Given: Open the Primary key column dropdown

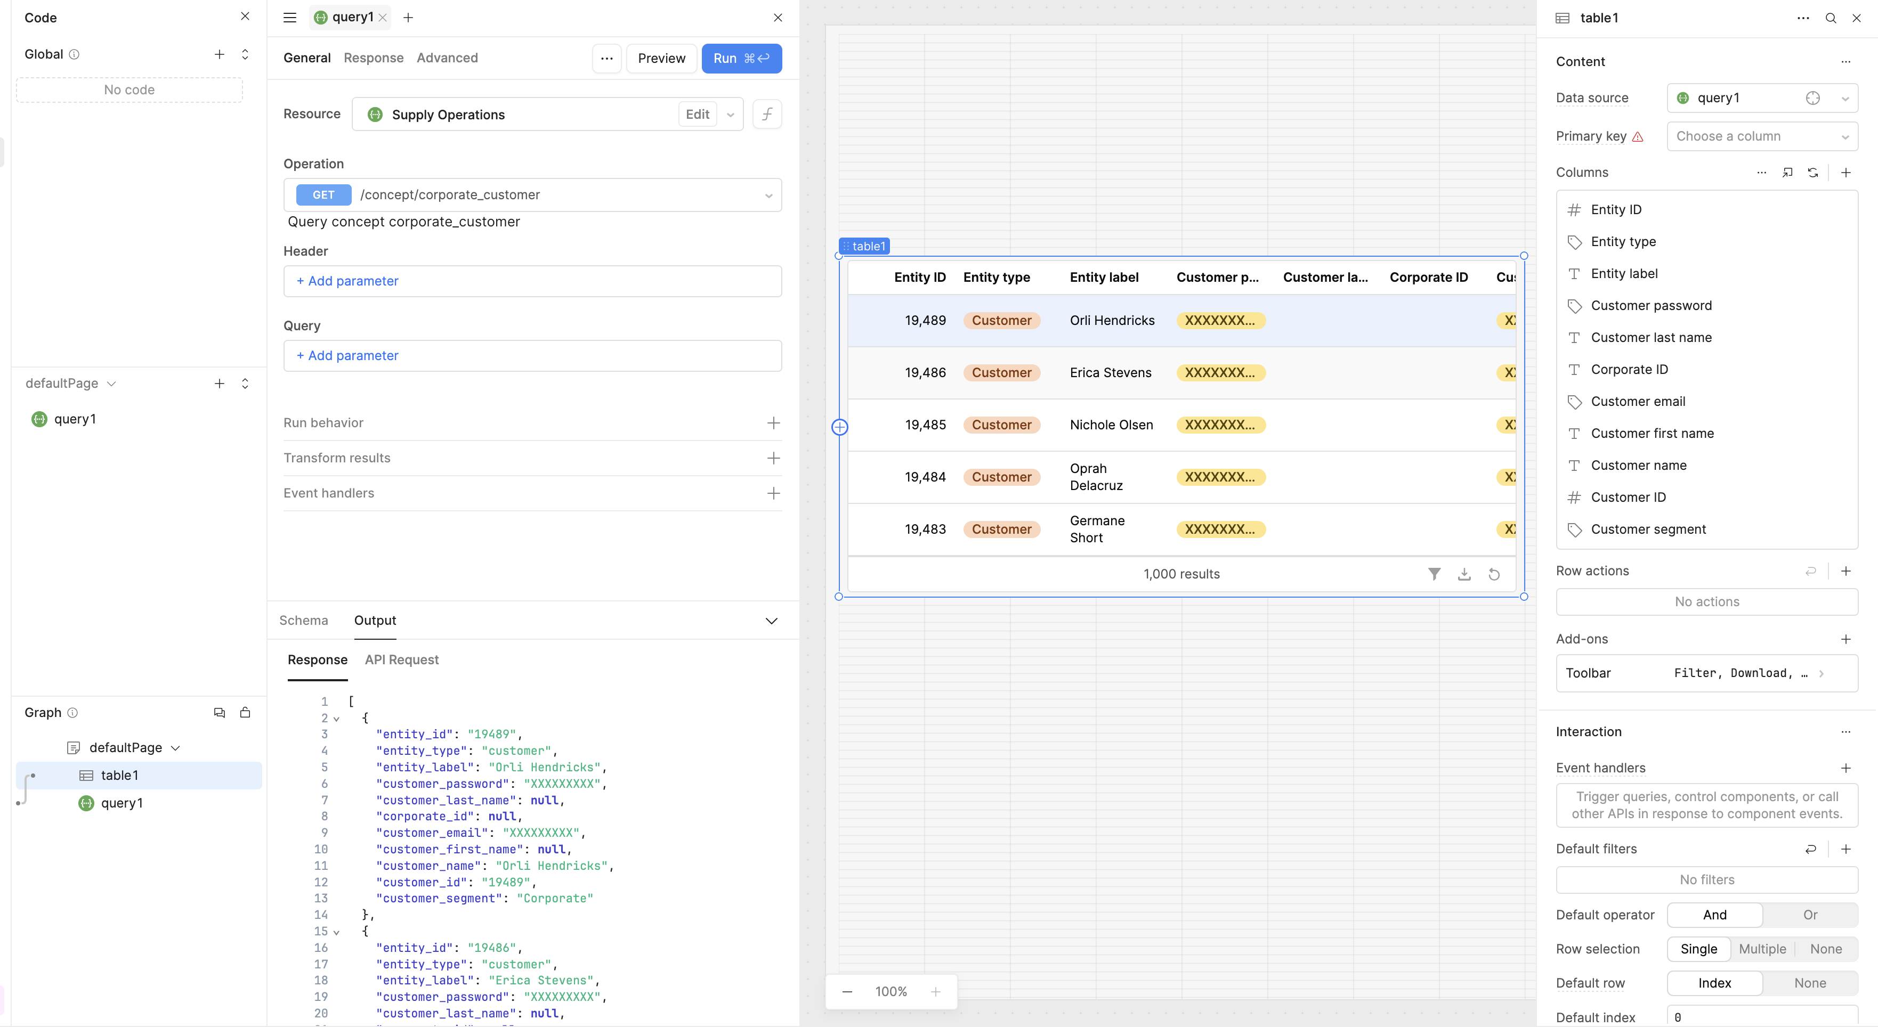Looking at the screenshot, I should click(1761, 136).
